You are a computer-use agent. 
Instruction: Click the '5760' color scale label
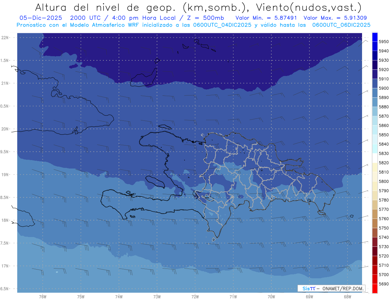pyautogui.click(x=384, y=219)
